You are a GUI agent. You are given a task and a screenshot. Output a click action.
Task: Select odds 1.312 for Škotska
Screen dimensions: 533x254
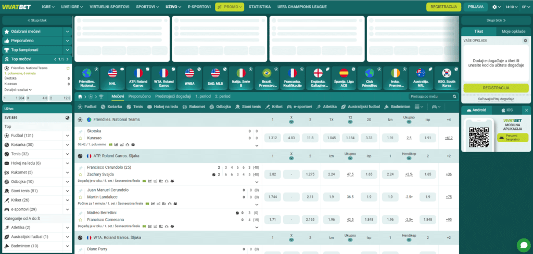point(273,138)
